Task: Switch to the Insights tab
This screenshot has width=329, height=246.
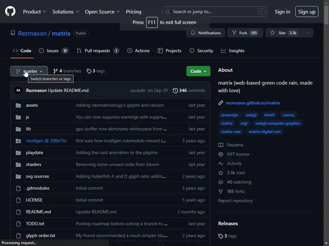Action: tap(233, 51)
